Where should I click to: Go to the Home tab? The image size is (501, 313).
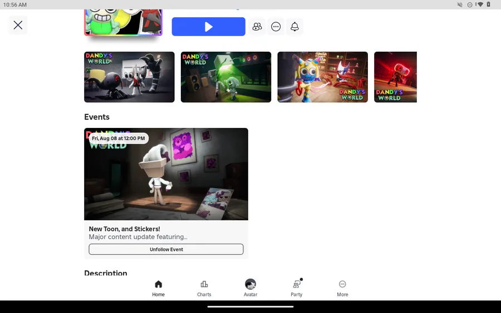(159, 289)
